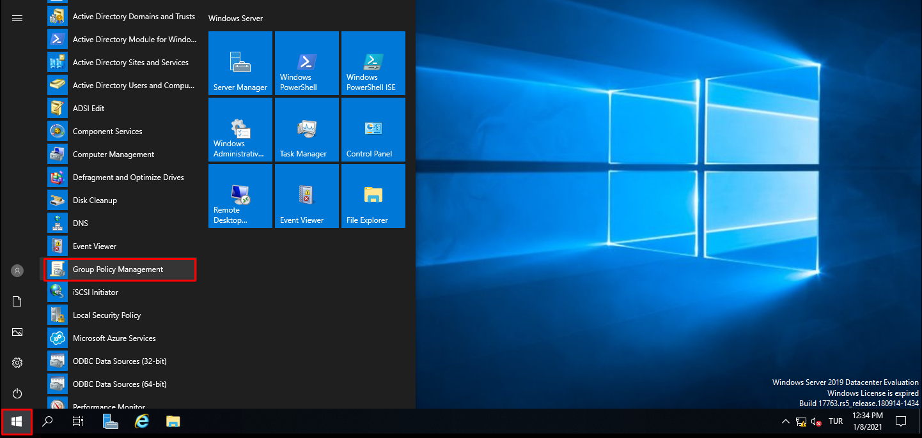Viewport: 922px width, 438px height.
Task: Launch ADSI Edit from the app list
Action: [121, 109]
